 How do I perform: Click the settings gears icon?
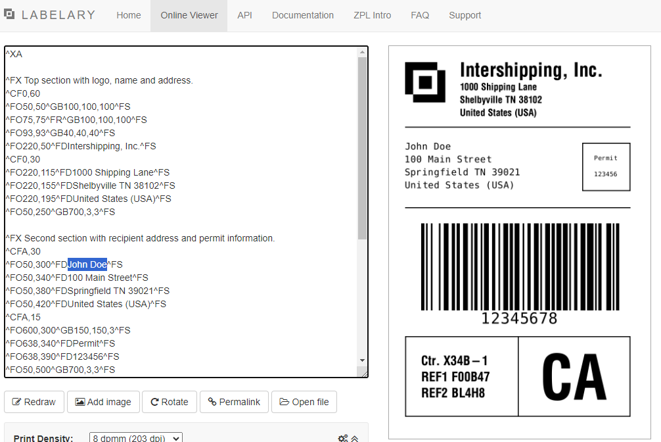[x=343, y=438]
